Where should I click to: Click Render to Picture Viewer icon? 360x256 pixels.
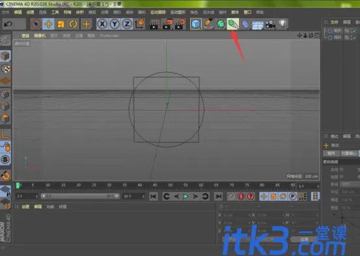click(167, 24)
